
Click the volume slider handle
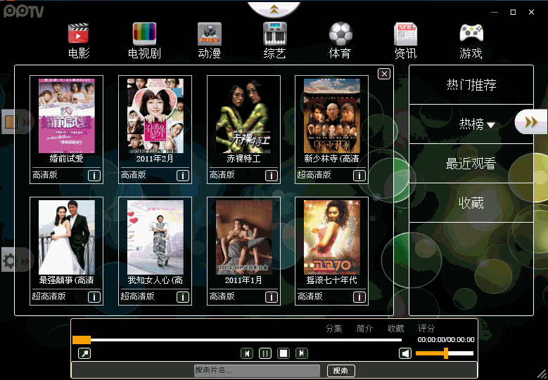coord(446,353)
